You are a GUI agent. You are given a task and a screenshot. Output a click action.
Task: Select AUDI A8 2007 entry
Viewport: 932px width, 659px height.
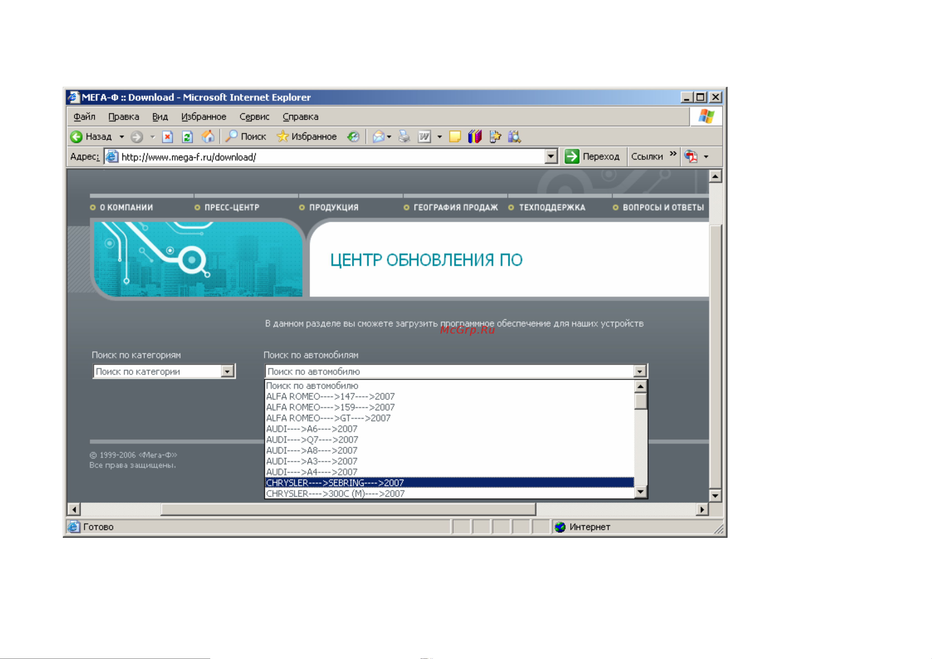(x=449, y=450)
